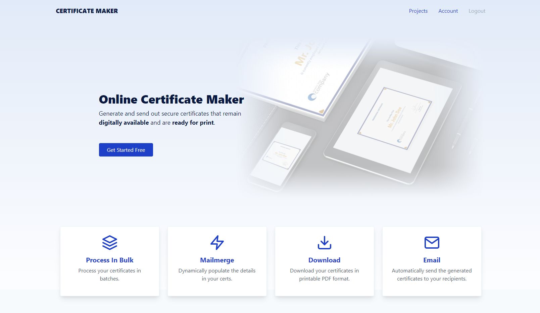Screen dimensions: 540x313
Task: Select the Process In Bulk feature card
Action: coord(109,261)
